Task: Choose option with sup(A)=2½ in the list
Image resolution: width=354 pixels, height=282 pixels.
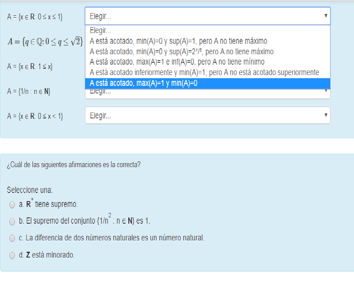Action: (182, 52)
